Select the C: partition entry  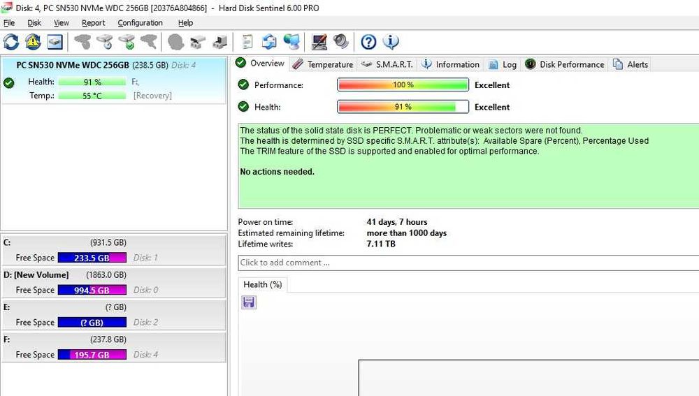point(114,250)
